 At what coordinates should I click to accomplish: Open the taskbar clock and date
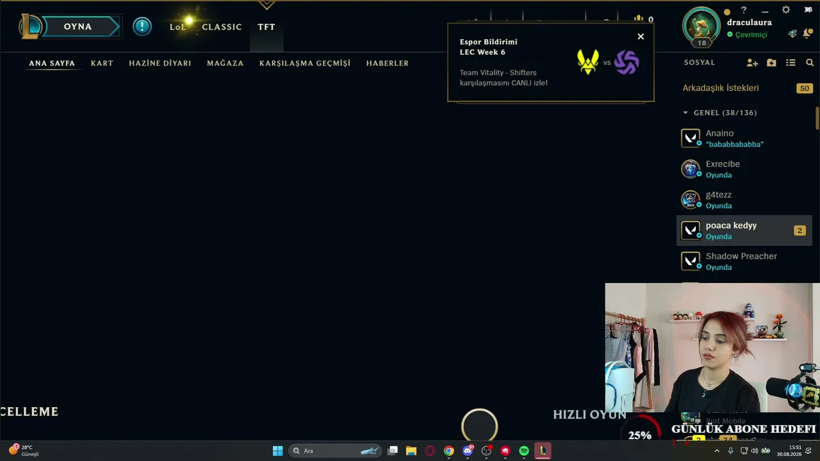789,451
